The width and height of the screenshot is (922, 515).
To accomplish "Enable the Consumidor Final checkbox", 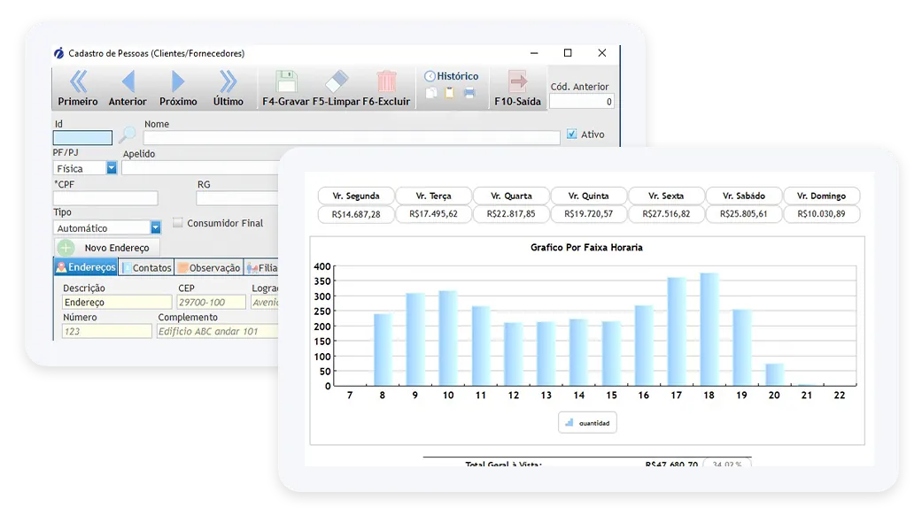I will (177, 223).
